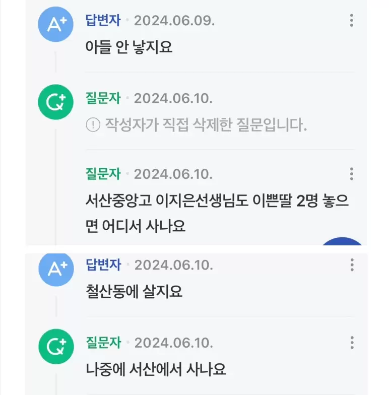The width and height of the screenshot is (389, 395).
Task: Select 답변자 label on 아들 안 낳지요 reply
Action: coord(103,20)
